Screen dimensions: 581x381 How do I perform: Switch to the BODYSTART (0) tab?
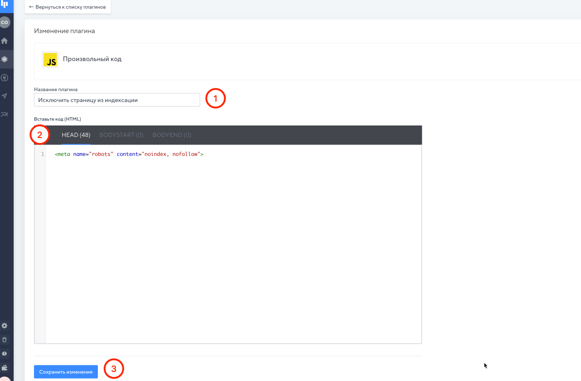121,135
